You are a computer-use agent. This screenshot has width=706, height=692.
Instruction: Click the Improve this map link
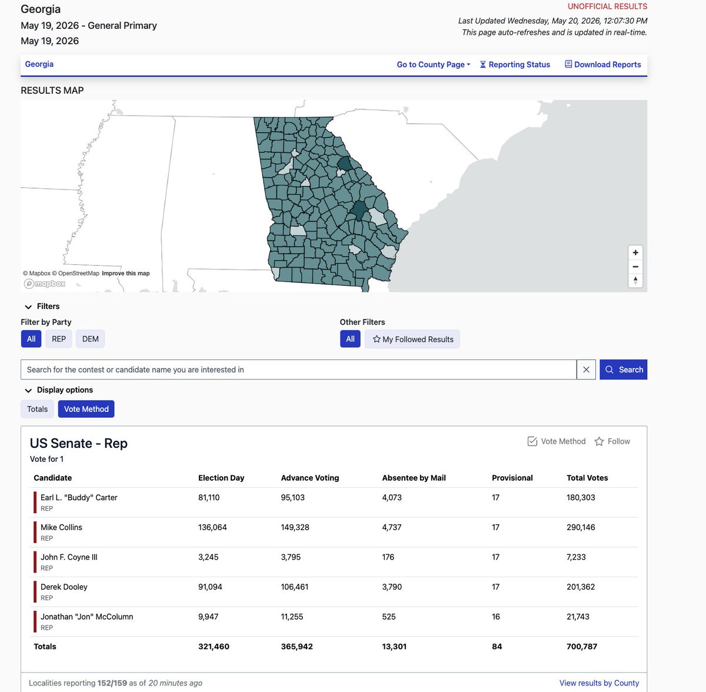point(126,273)
